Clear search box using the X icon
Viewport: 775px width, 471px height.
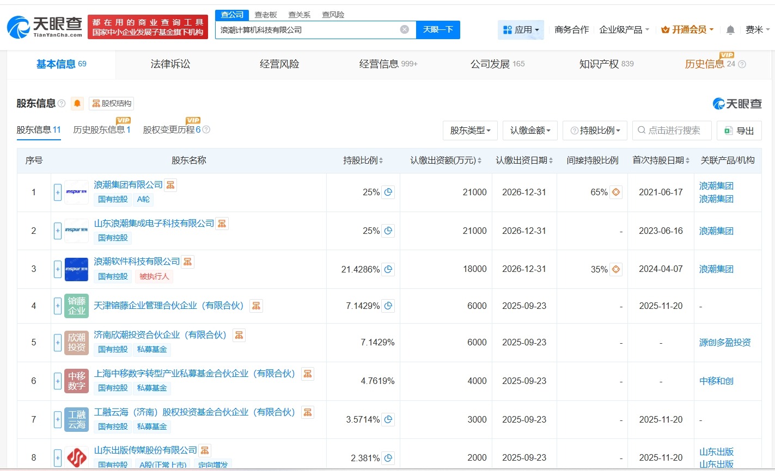(404, 29)
